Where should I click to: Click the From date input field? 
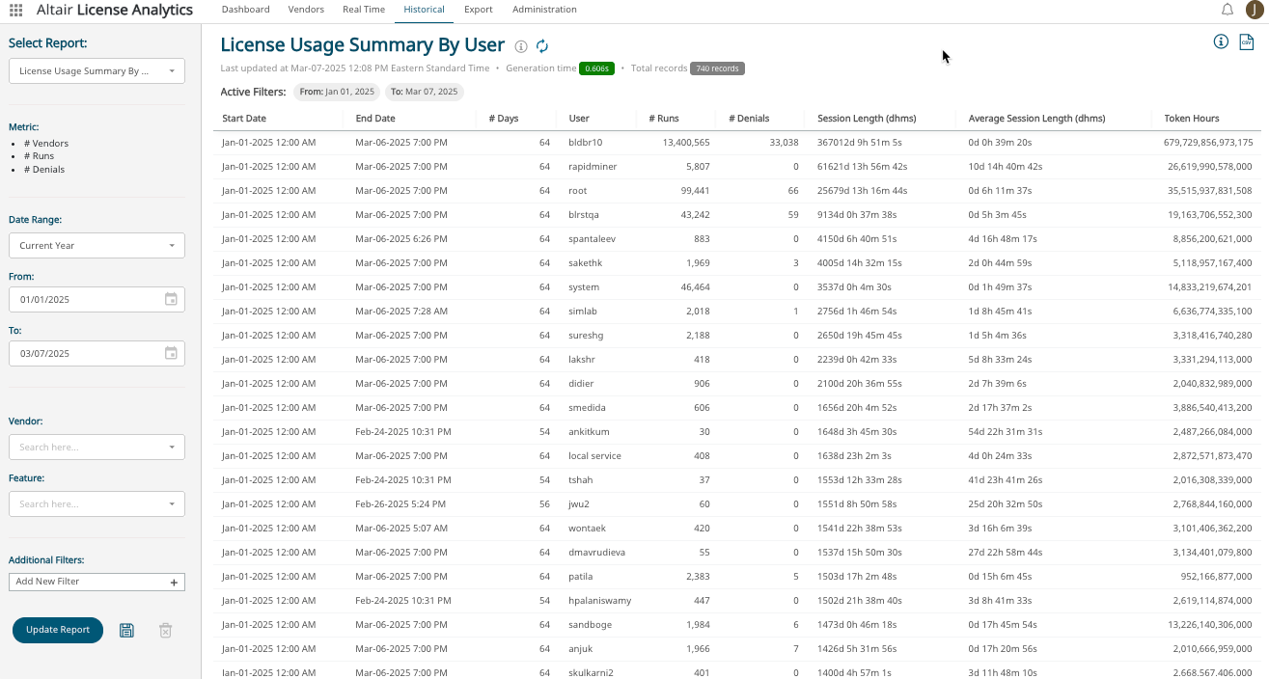click(x=97, y=299)
